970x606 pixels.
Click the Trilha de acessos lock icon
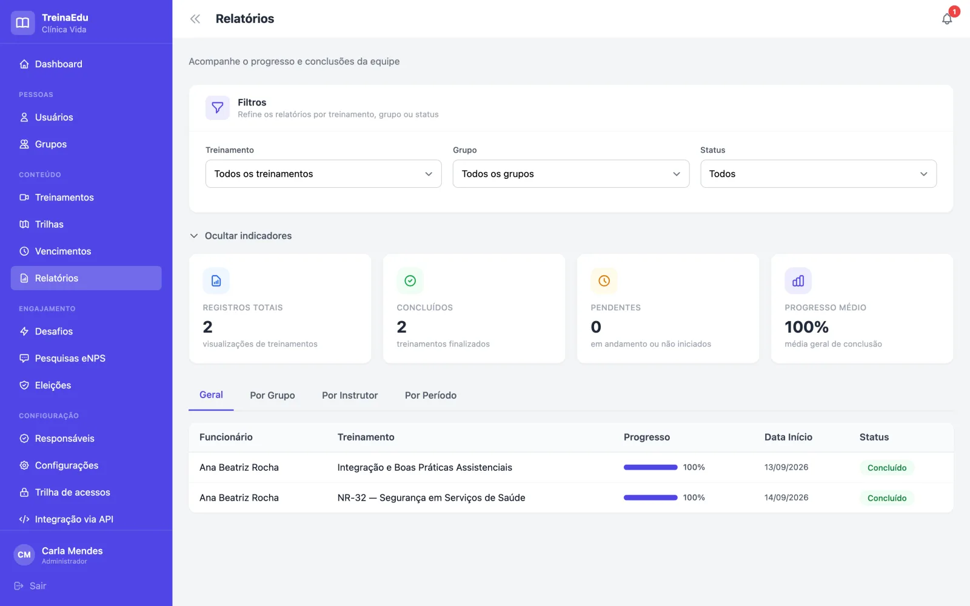click(24, 492)
